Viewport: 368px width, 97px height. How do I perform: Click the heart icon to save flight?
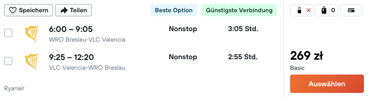click(x=13, y=10)
